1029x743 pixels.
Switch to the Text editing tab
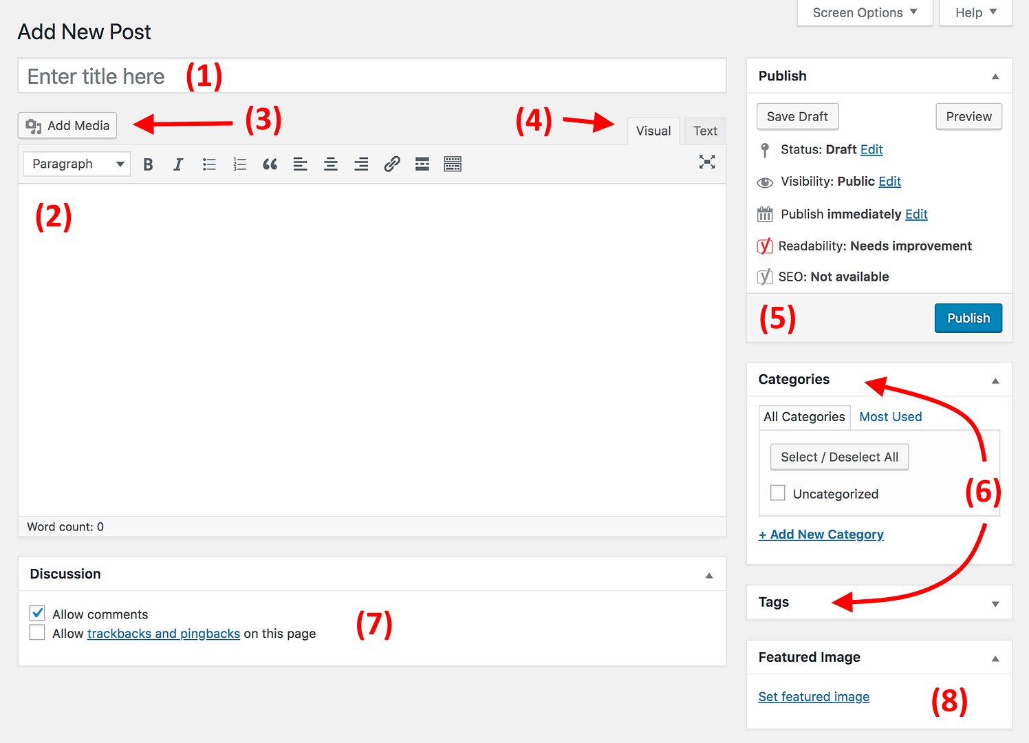[x=704, y=131]
